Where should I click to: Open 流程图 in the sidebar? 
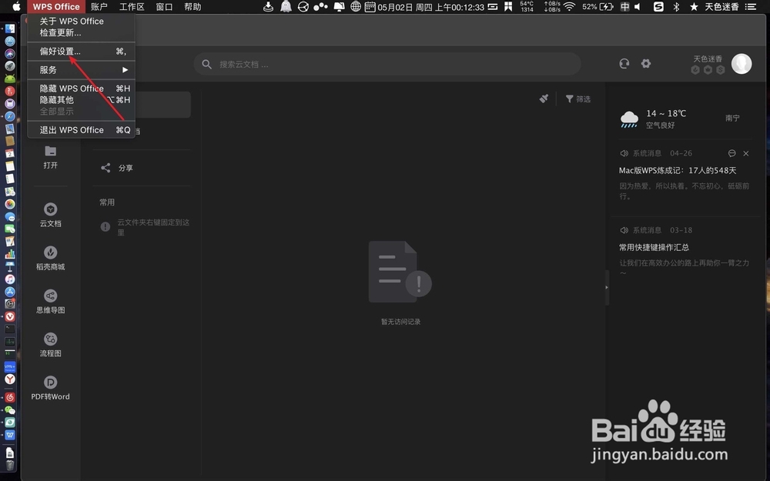tap(50, 345)
